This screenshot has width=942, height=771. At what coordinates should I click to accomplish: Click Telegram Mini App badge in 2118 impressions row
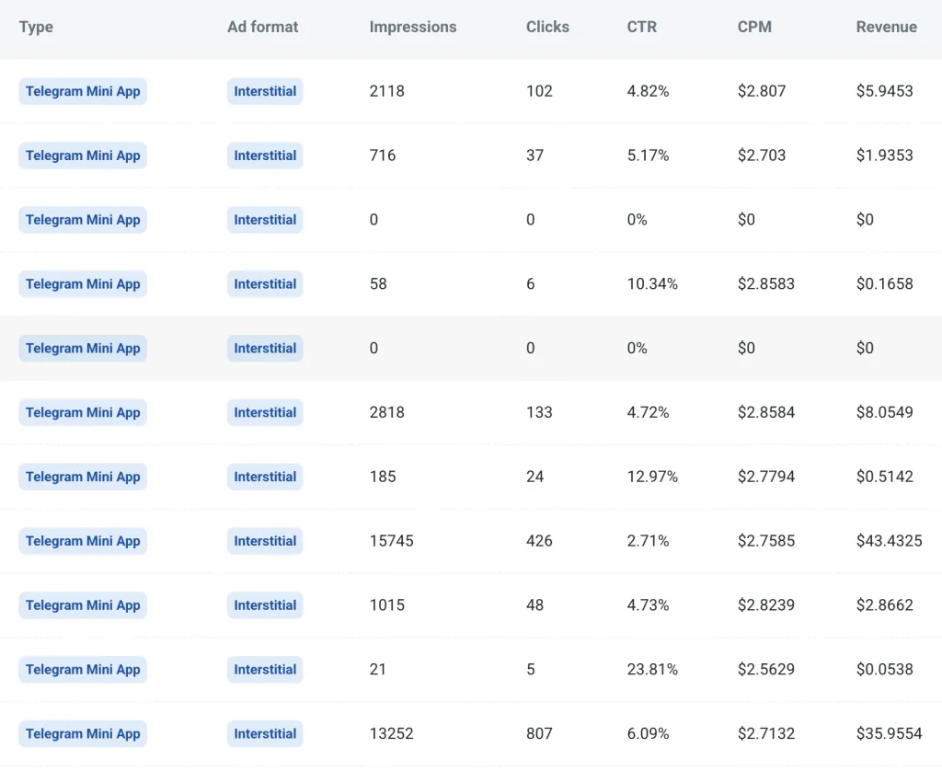coord(83,91)
